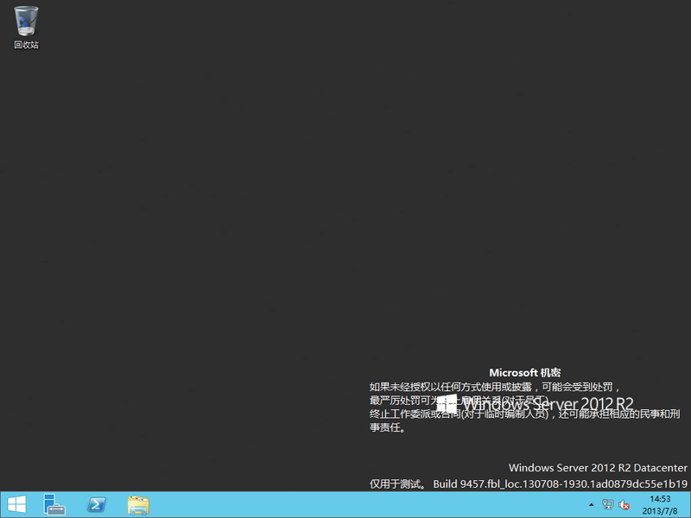Screen dimensions: 691x518
Task: Open the muted speaker volume tray icon
Action: tap(624, 505)
